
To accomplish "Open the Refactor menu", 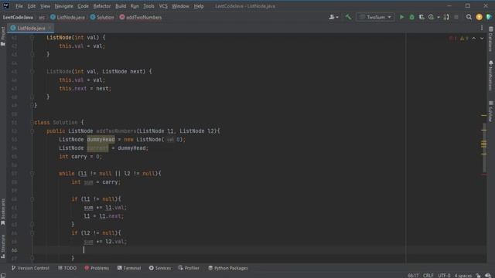I will (x=101, y=6).
